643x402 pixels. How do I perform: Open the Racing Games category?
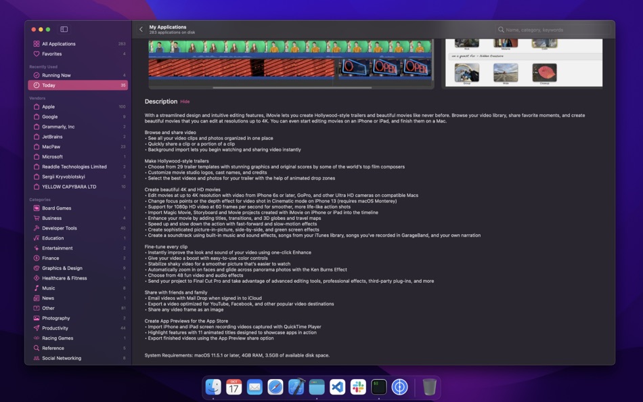(78, 338)
